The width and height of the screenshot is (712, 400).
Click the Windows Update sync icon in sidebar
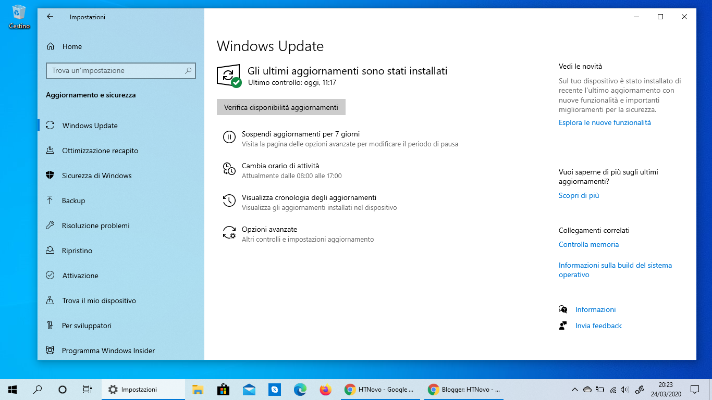tap(50, 126)
